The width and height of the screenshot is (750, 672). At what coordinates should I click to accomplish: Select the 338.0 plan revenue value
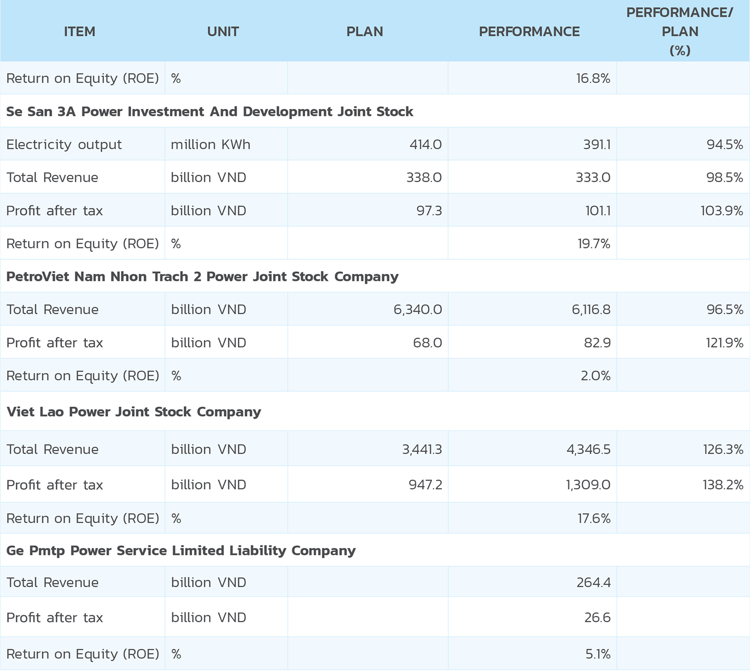(x=424, y=177)
